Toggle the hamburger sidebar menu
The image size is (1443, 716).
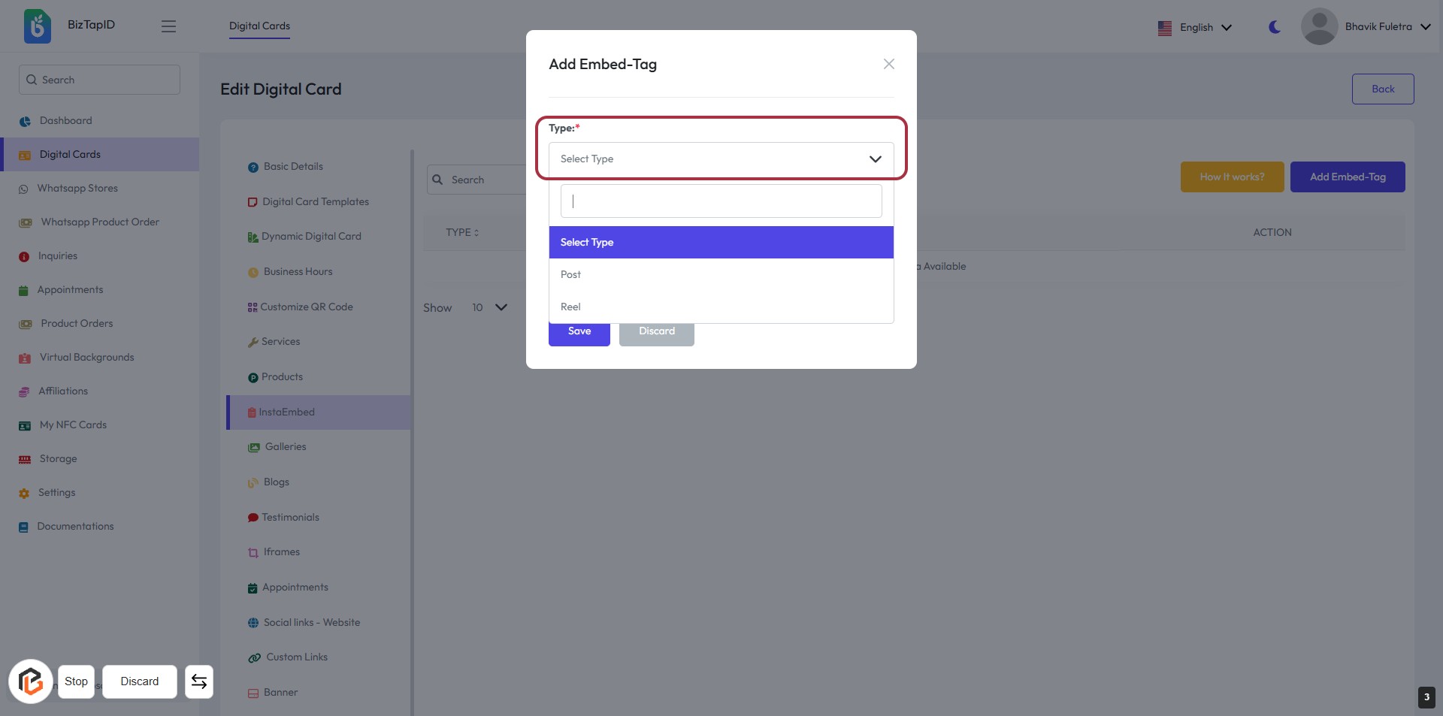(x=168, y=26)
